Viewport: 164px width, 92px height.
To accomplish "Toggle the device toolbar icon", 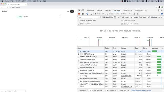I will click(x=83, y=10).
